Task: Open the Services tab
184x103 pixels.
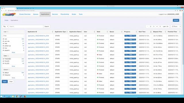Action: click(x=55, y=14)
